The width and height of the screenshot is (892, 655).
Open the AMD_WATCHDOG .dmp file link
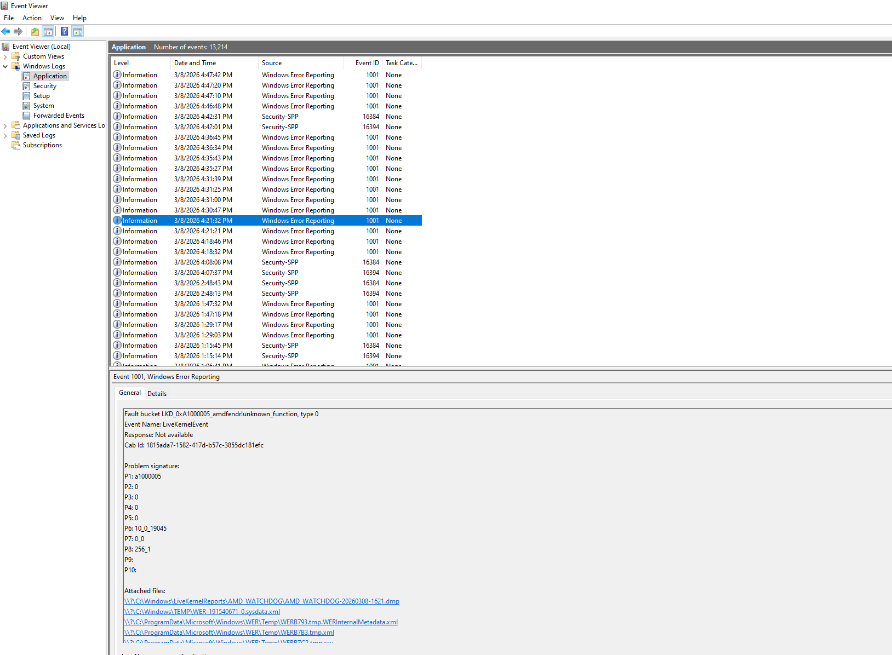(261, 601)
